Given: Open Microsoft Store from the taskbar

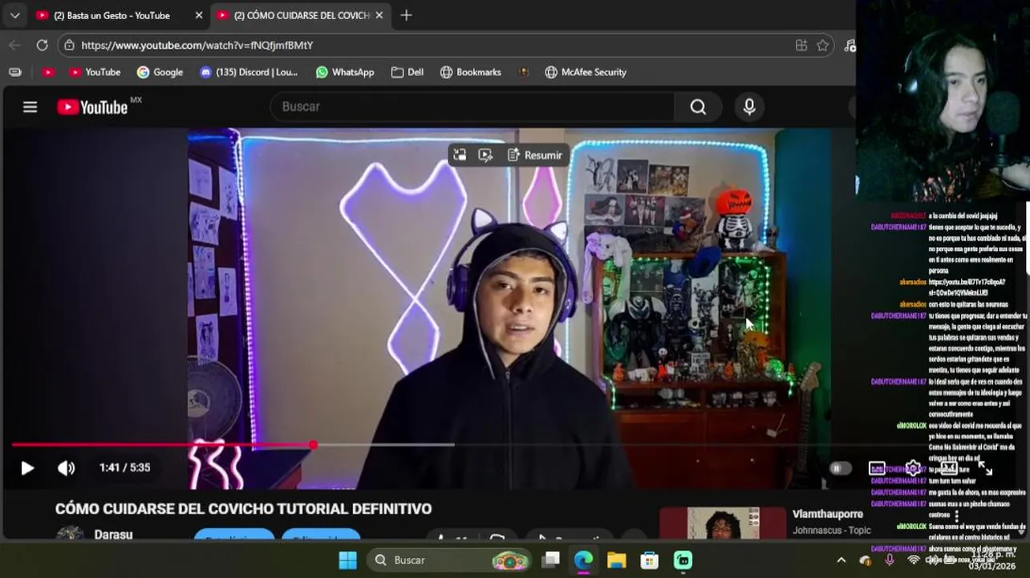Looking at the screenshot, I should [649, 560].
